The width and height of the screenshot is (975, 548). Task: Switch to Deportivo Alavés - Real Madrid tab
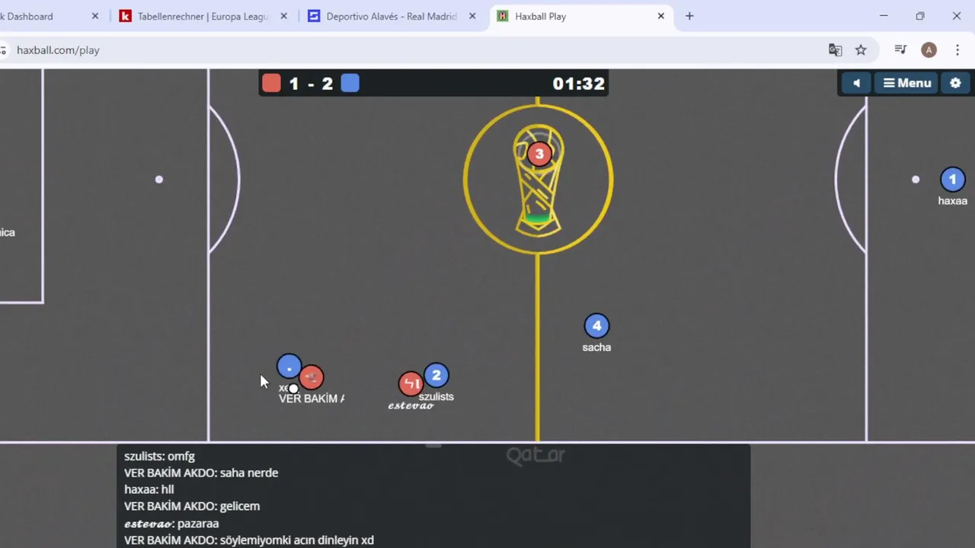point(392,16)
